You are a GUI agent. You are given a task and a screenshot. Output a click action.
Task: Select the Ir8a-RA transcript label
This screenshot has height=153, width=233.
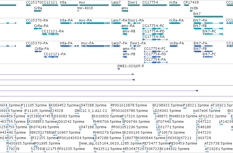tap(66, 20)
